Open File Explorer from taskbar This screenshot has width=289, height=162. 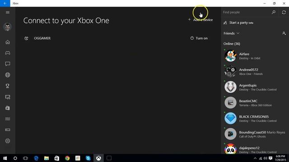(x=47, y=158)
